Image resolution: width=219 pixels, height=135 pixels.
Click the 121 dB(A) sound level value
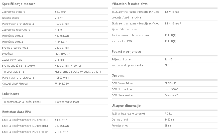click(x=170, y=41)
